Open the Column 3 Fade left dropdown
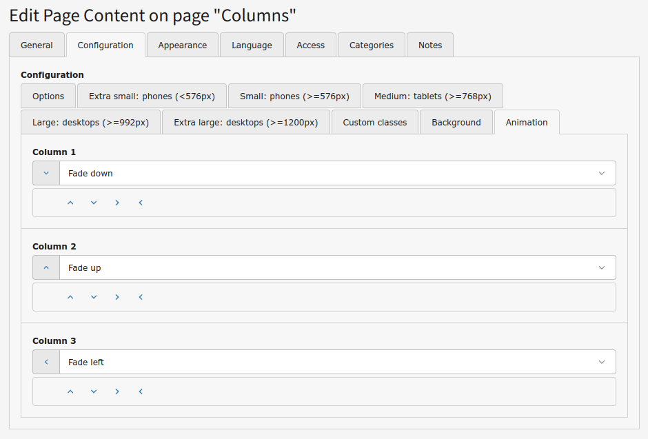The image size is (648, 439). click(x=337, y=362)
